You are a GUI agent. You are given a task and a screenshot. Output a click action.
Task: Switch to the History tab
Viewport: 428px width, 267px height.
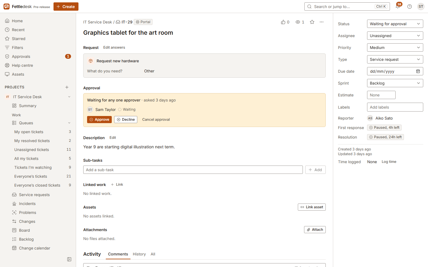139,254
